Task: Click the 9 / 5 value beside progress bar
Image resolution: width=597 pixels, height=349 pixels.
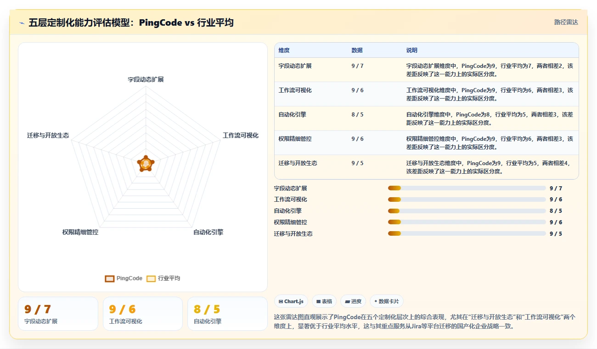Action: pyautogui.click(x=556, y=233)
